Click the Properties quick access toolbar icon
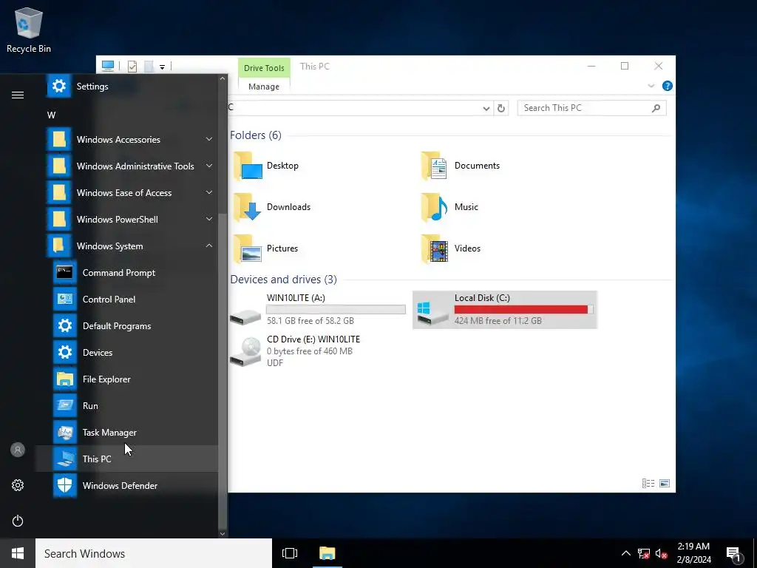 [x=132, y=67]
